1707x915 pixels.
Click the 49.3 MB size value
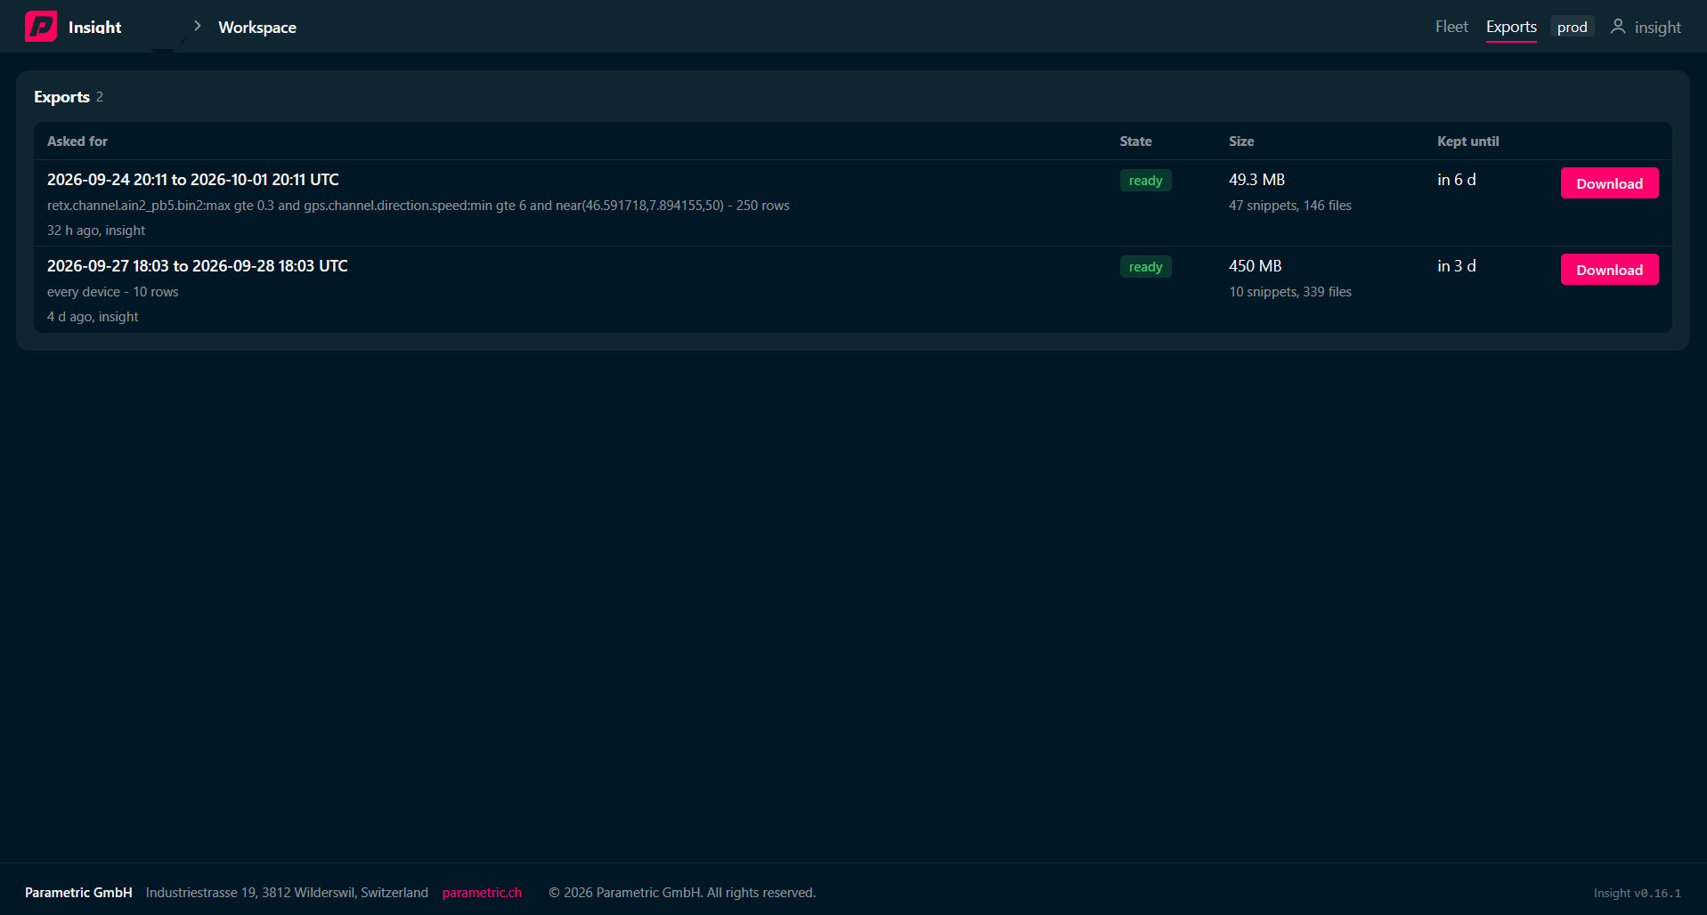[1256, 180]
